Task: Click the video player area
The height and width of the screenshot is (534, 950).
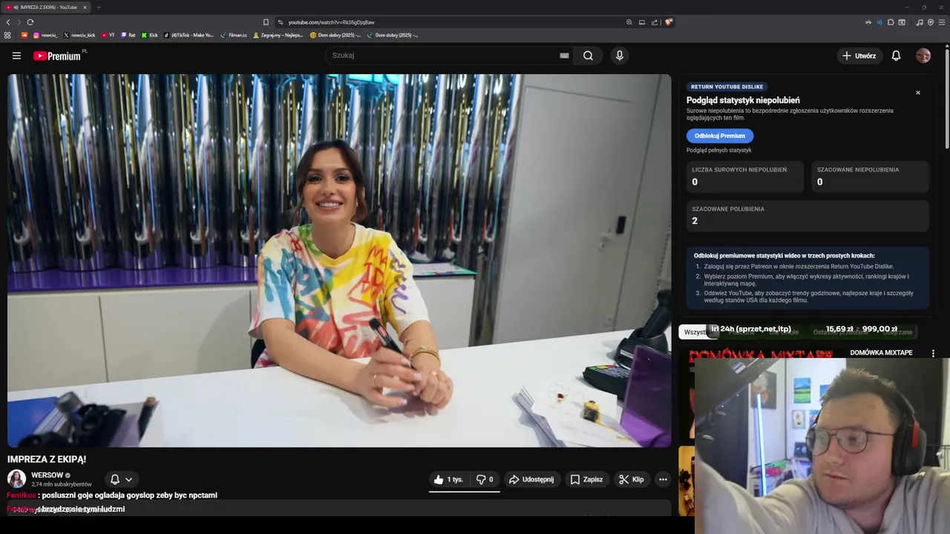Action: [x=339, y=260]
